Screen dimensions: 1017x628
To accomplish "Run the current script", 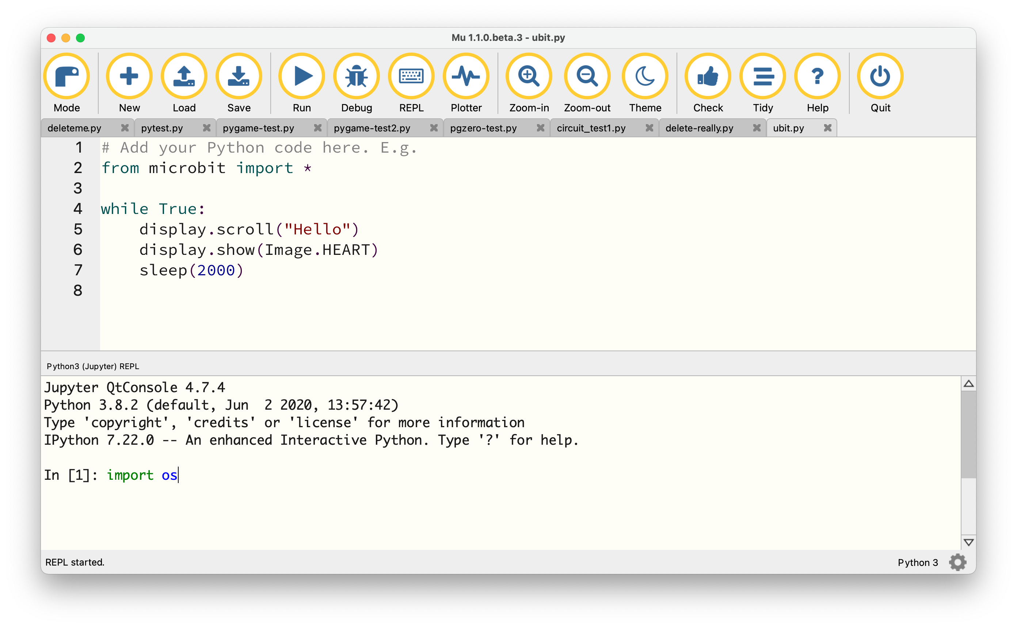I will (x=301, y=76).
